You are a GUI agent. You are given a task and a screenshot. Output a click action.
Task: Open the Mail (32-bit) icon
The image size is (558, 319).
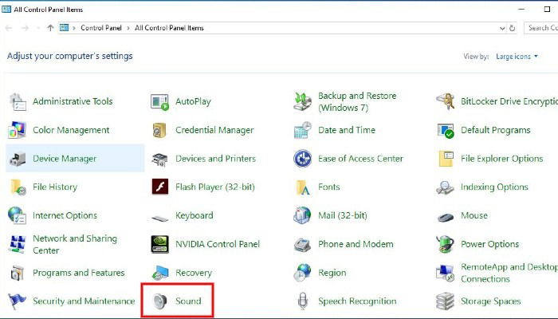click(x=302, y=216)
